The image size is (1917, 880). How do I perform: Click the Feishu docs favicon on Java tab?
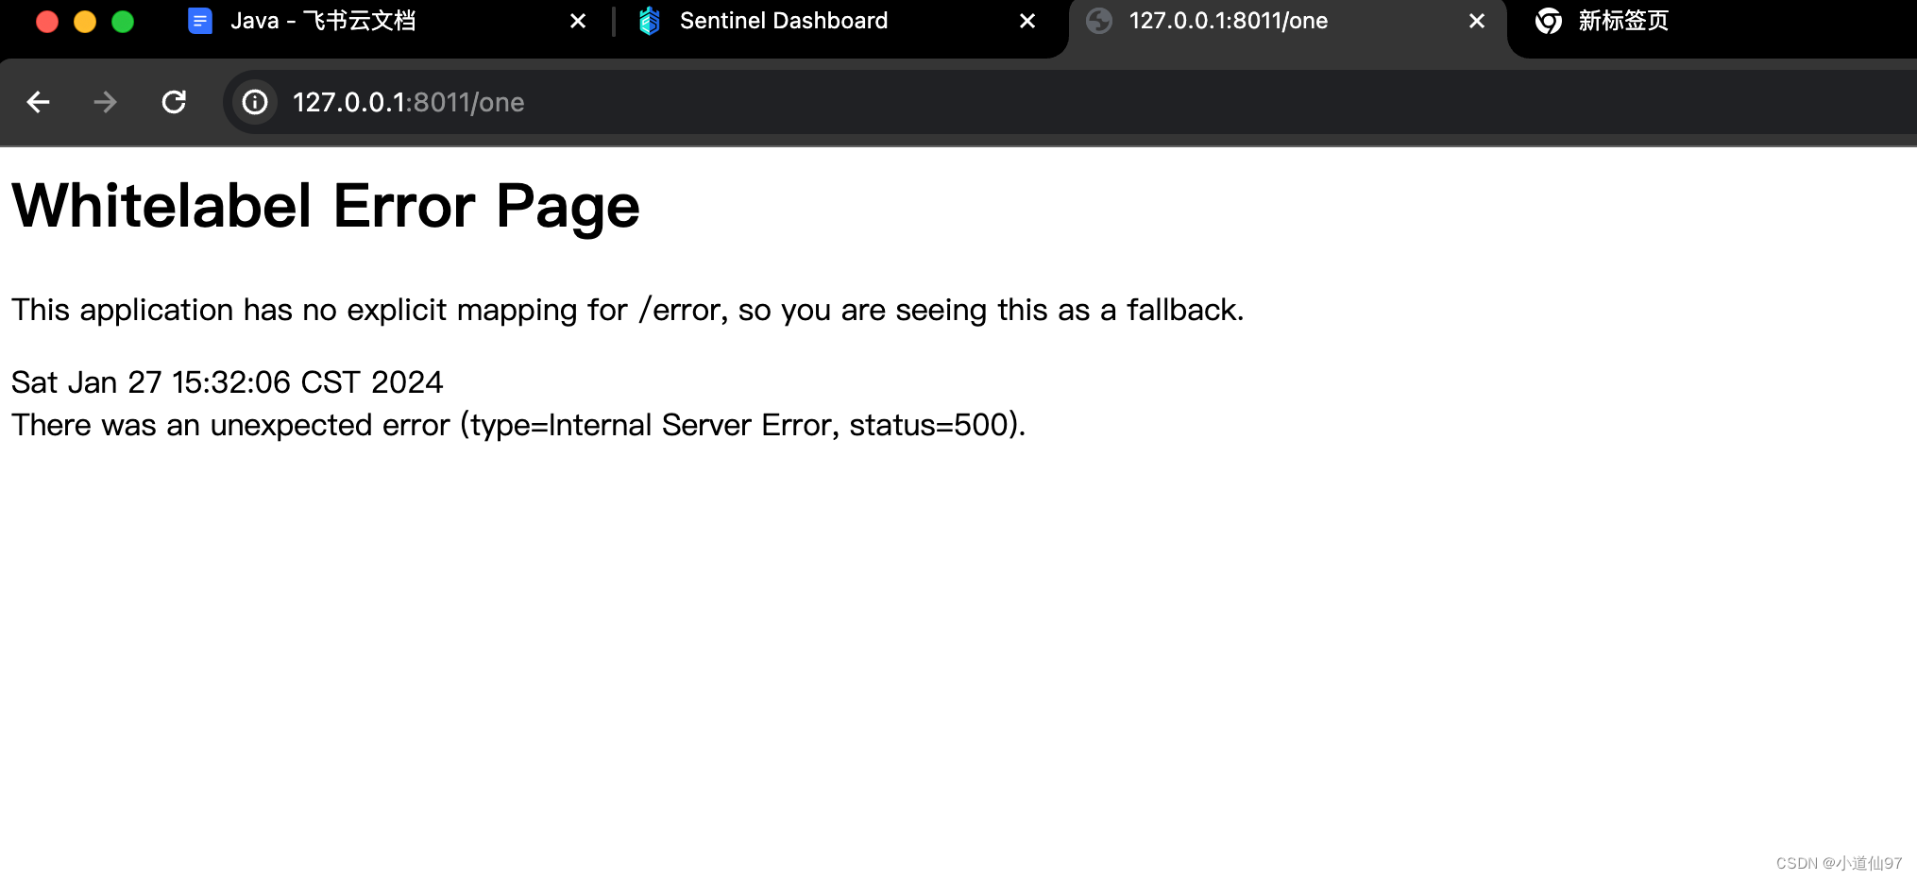pos(200,21)
